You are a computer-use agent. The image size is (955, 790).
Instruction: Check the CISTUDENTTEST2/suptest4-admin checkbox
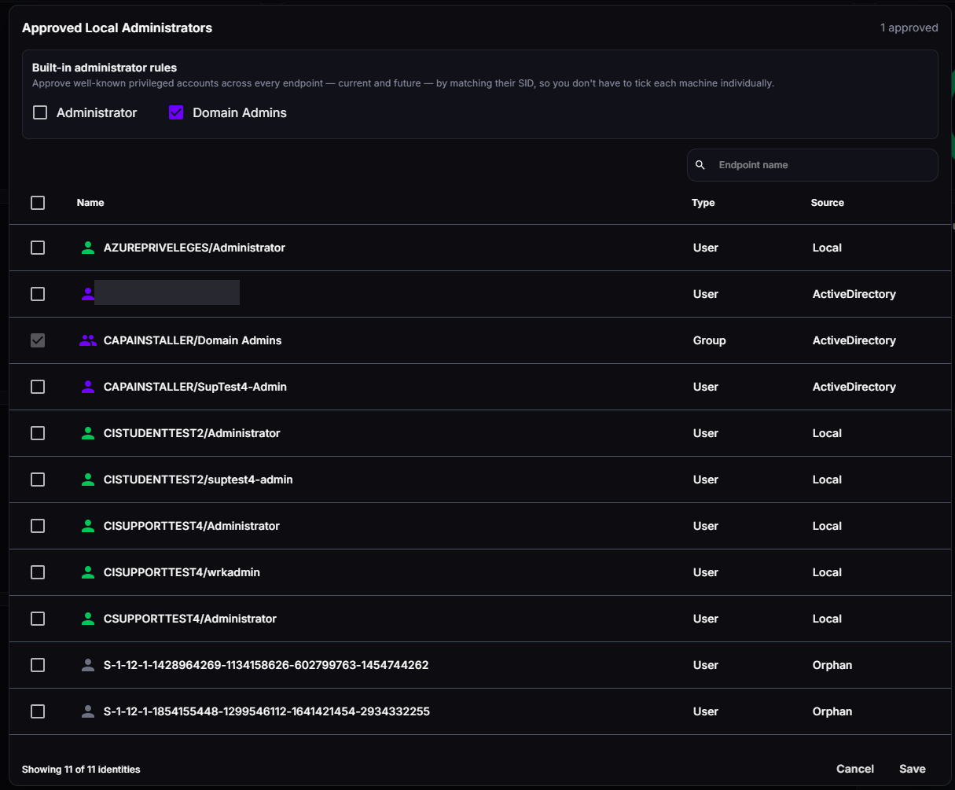[x=38, y=480]
